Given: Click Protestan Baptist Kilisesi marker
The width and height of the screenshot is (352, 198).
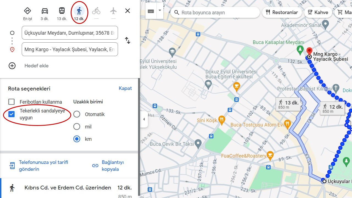Looking at the screenshot, I should 335,88.
